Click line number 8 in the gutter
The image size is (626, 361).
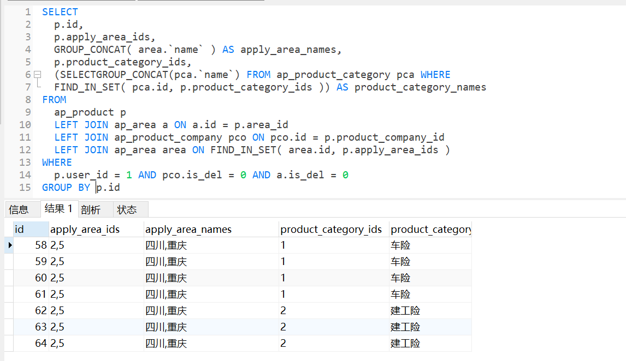pos(28,100)
